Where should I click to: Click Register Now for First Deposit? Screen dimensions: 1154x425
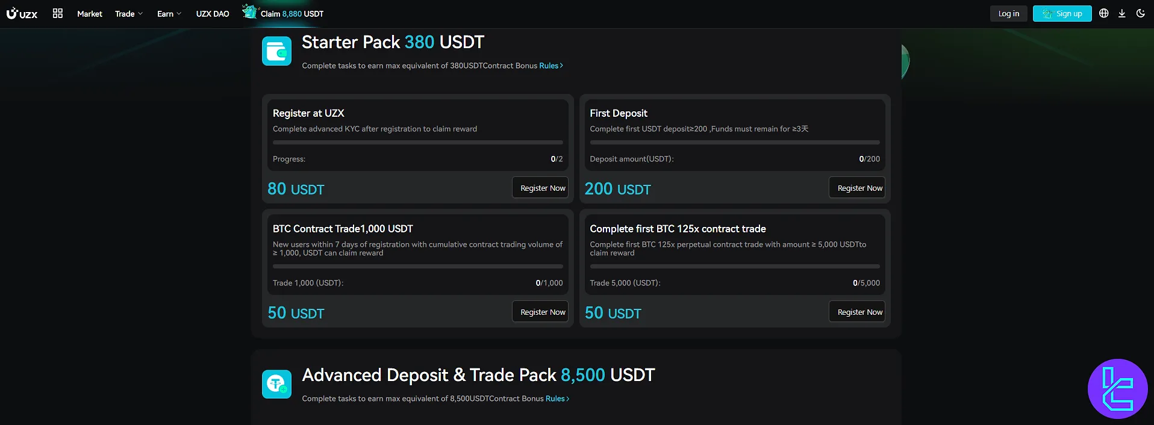(x=859, y=188)
